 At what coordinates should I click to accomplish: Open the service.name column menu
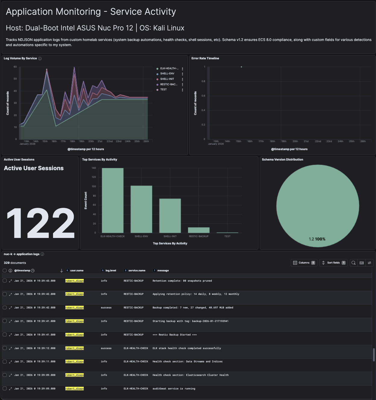pyautogui.click(x=137, y=270)
